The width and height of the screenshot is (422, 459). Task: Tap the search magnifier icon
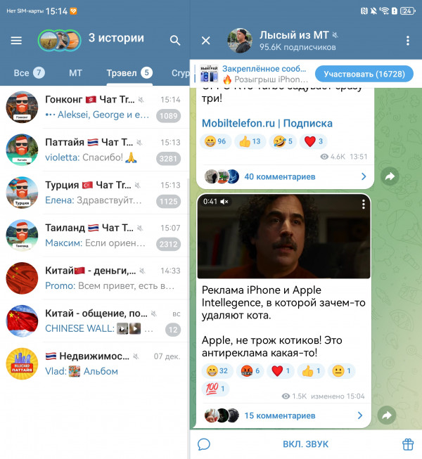click(x=175, y=40)
